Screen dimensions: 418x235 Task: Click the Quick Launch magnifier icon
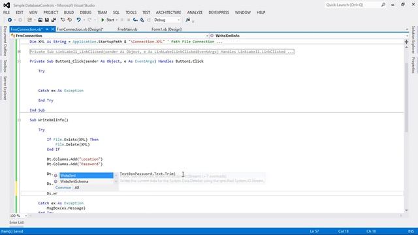click(x=383, y=5)
